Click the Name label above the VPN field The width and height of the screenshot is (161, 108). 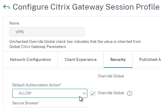tap(14, 23)
